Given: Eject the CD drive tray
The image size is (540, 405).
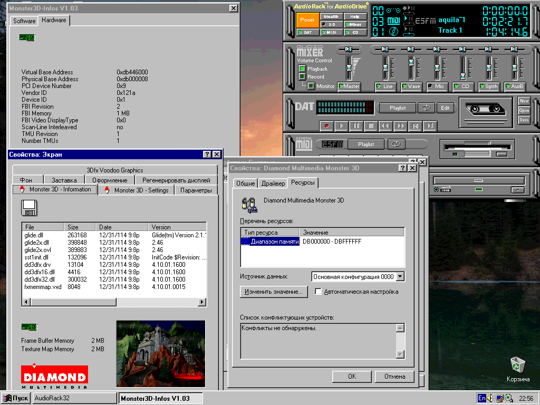Looking at the screenshot, I should pos(518,189).
